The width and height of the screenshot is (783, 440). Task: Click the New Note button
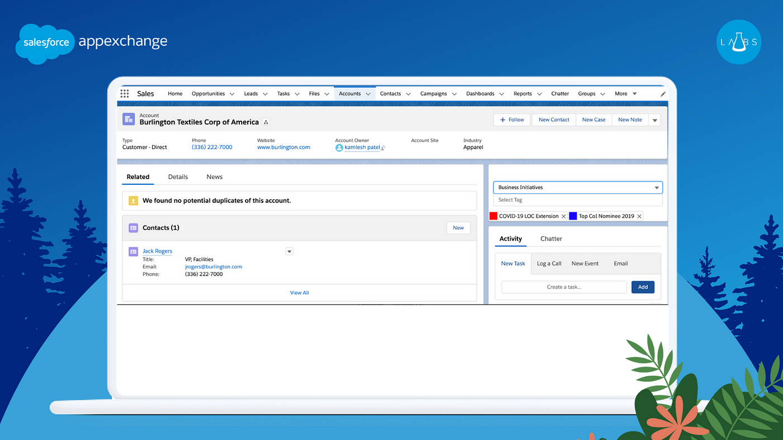pos(630,120)
